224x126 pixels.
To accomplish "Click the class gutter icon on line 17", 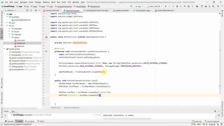I will pos(47,37).
